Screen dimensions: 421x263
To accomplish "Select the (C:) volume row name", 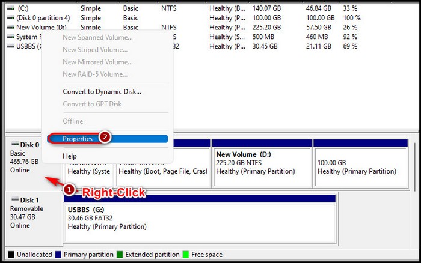I will coord(23,8).
